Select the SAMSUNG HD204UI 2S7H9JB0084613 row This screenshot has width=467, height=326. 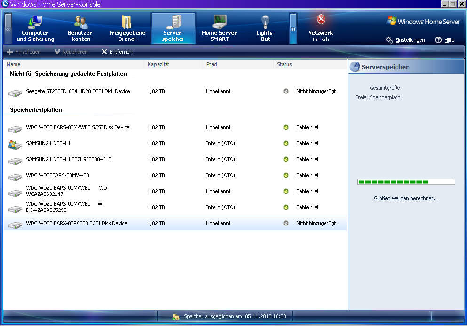pyautogui.click(x=175, y=159)
